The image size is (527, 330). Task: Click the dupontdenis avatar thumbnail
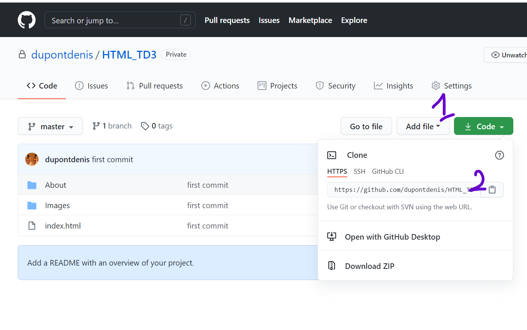(32, 159)
